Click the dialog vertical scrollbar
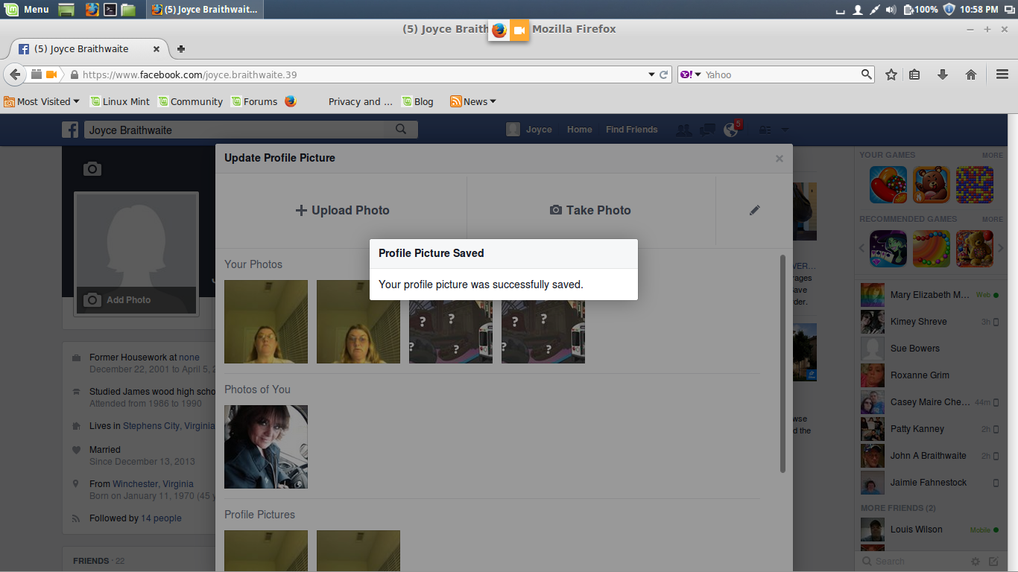1018x572 pixels. 783,363
